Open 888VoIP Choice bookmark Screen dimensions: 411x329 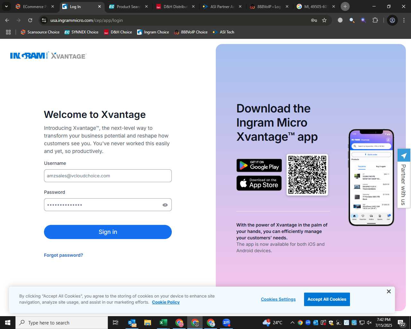pos(191,32)
